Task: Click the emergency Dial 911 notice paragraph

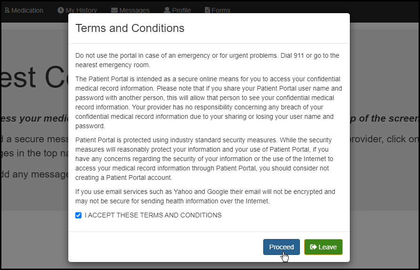Action: 207,60
